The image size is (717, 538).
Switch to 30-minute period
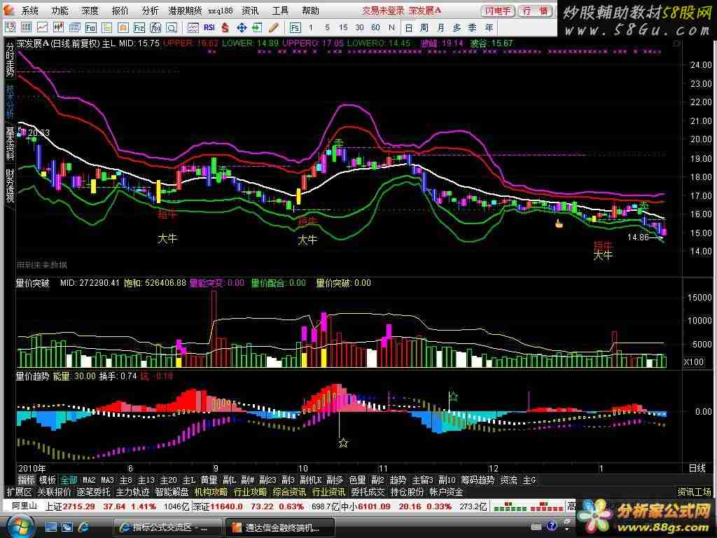click(359, 28)
